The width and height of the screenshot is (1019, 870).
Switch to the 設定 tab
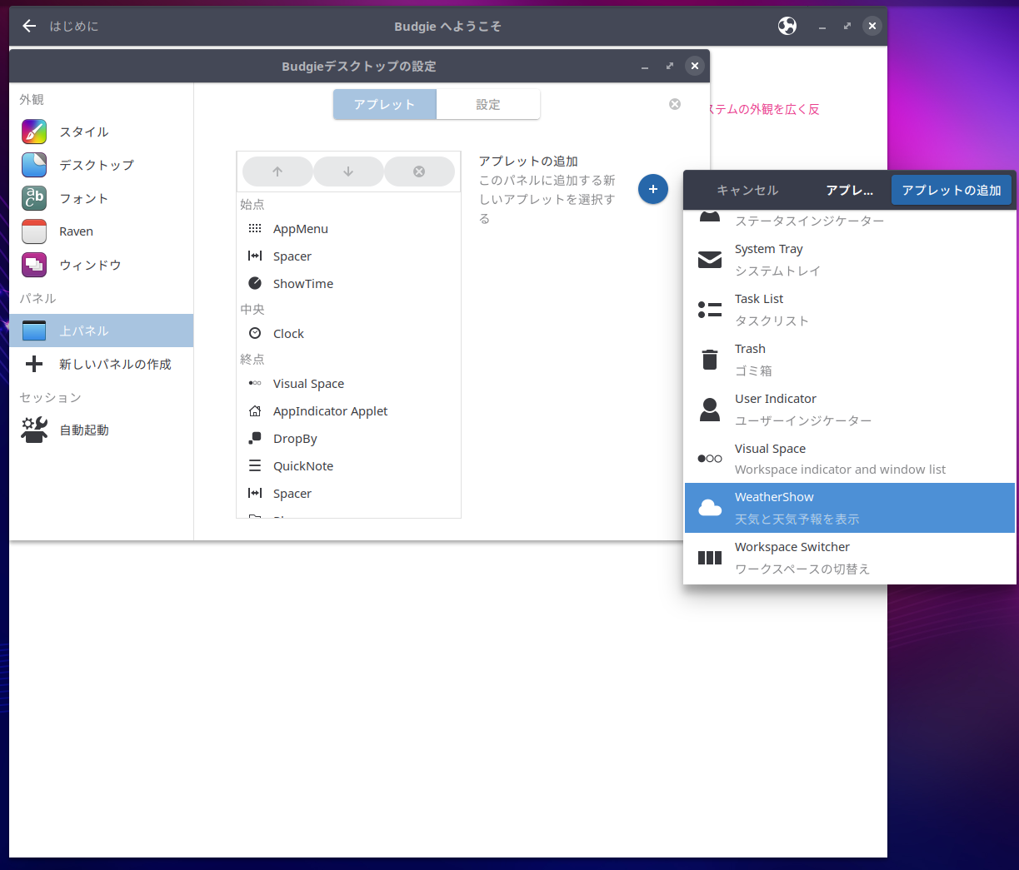click(x=488, y=104)
